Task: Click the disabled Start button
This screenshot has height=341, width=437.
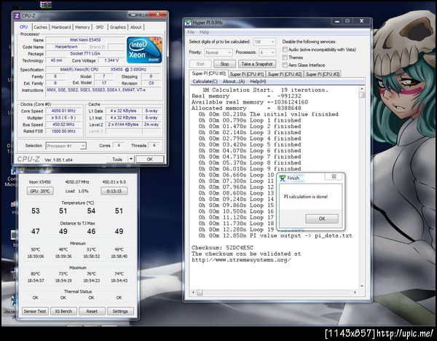Action: pyautogui.click(x=200, y=64)
